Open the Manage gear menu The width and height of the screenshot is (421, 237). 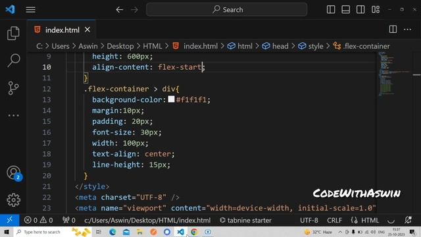point(13,200)
